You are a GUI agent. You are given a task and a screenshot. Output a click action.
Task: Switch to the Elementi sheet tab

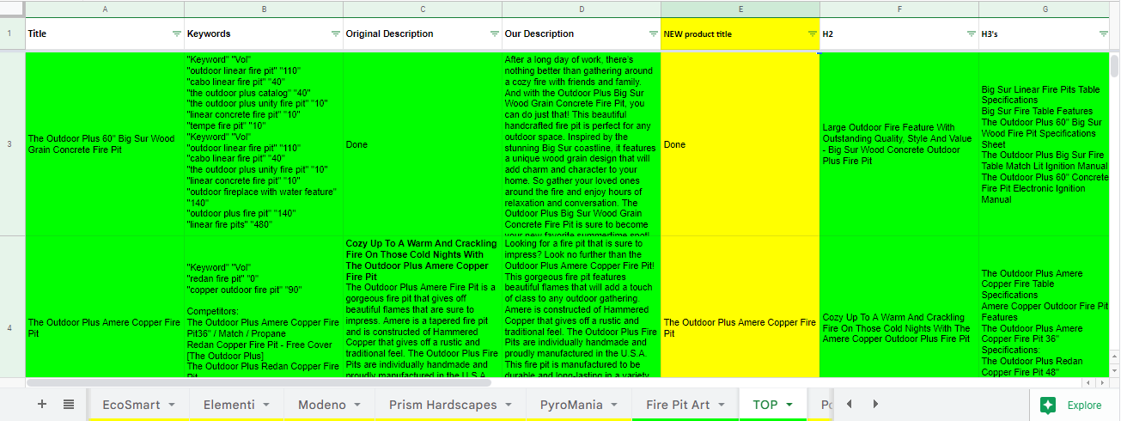[228, 406]
